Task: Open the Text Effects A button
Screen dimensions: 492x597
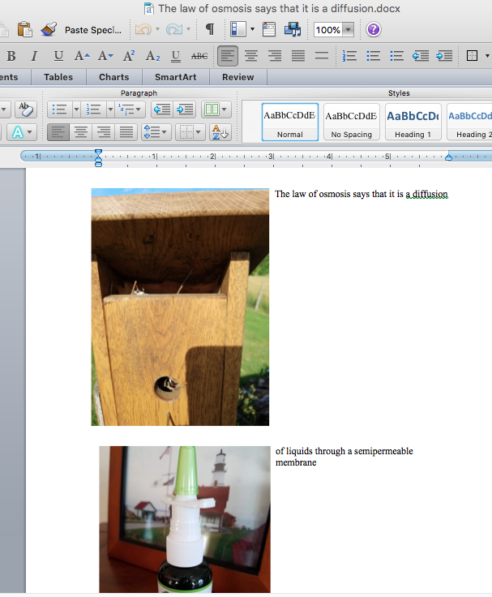Action: pyautogui.click(x=22, y=132)
